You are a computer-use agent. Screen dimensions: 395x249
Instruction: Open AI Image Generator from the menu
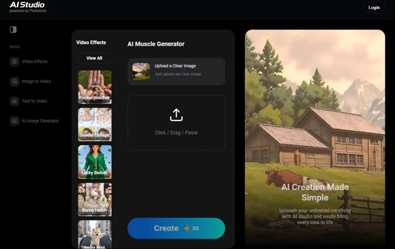(40, 121)
